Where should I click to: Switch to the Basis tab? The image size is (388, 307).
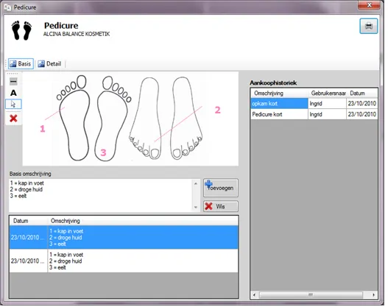pos(21,64)
